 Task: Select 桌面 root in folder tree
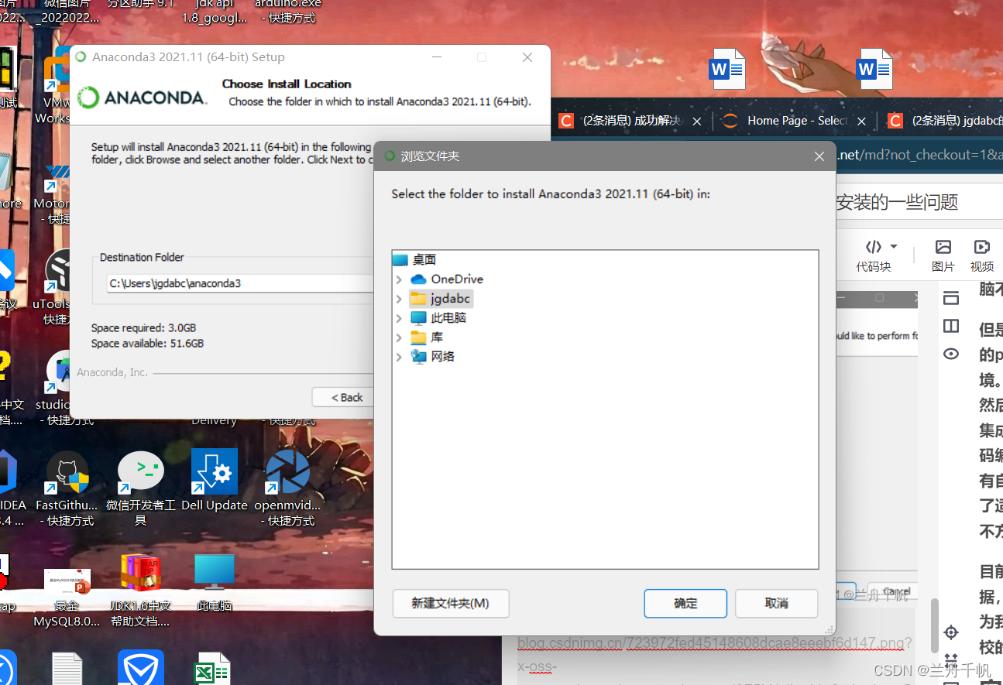click(x=414, y=259)
